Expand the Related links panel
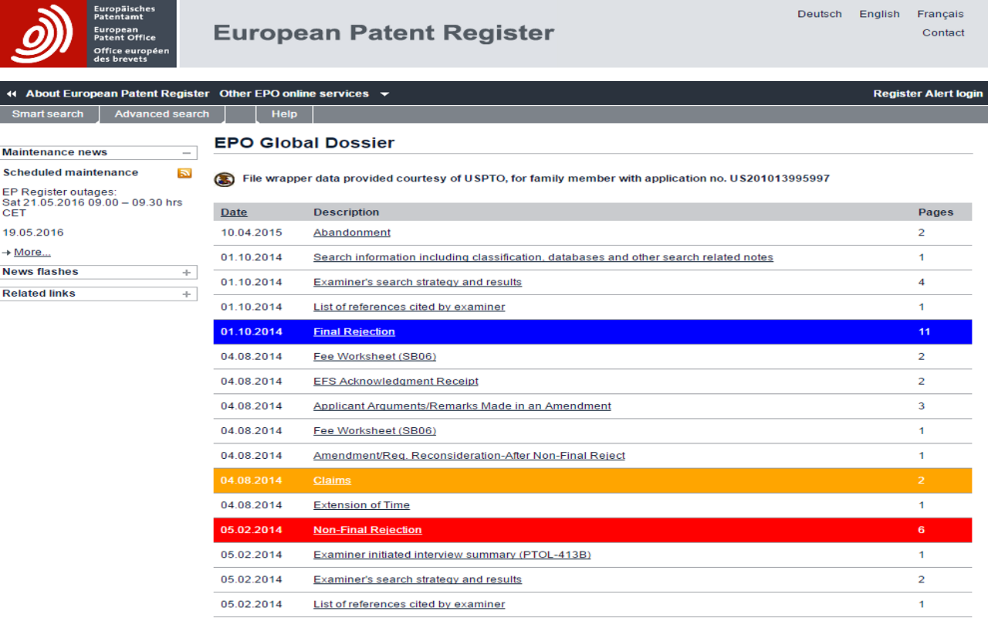 [x=186, y=294]
